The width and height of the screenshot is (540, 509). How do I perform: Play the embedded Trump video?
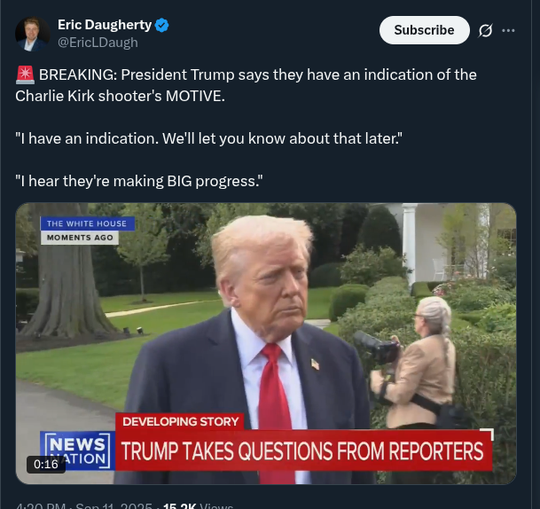pyautogui.click(x=266, y=343)
